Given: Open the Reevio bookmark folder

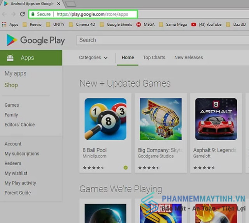Looking at the screenshot, I should pyautogui.click(x=32, y=24).
